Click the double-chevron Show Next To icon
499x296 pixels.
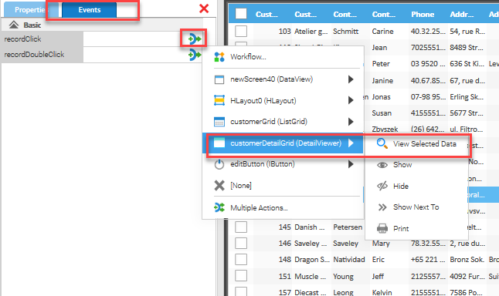382,207
